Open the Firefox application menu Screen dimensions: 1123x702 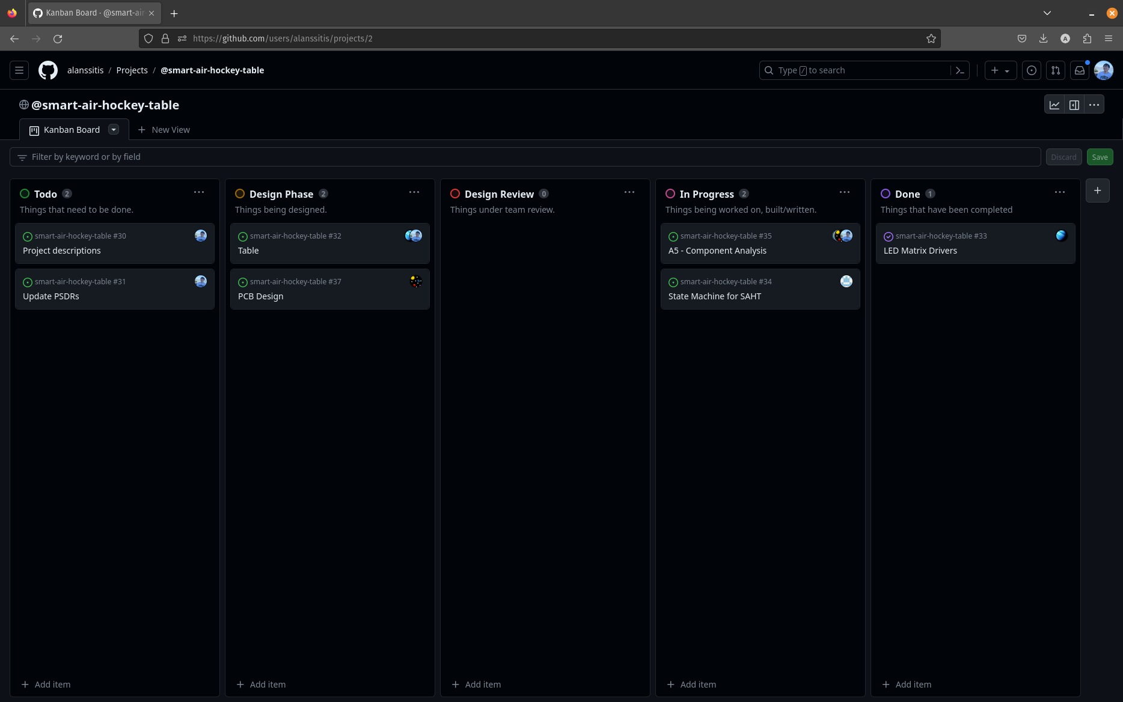(1109, 38)
